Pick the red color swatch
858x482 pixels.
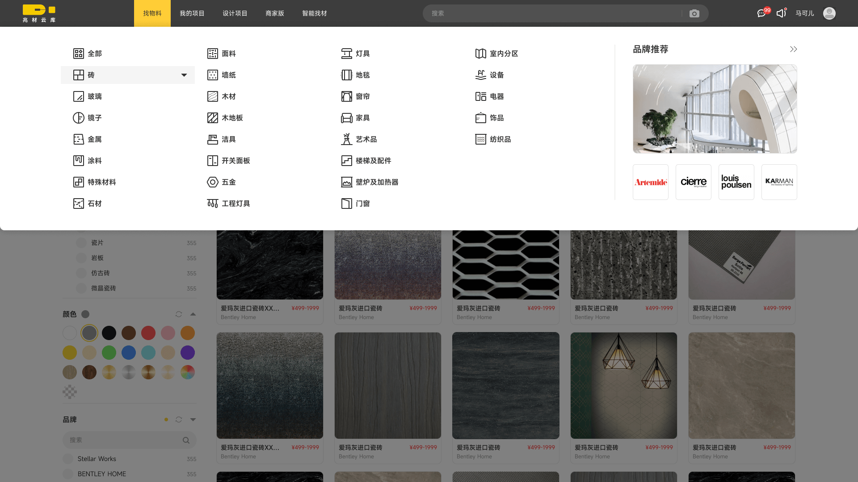[148, 333]
